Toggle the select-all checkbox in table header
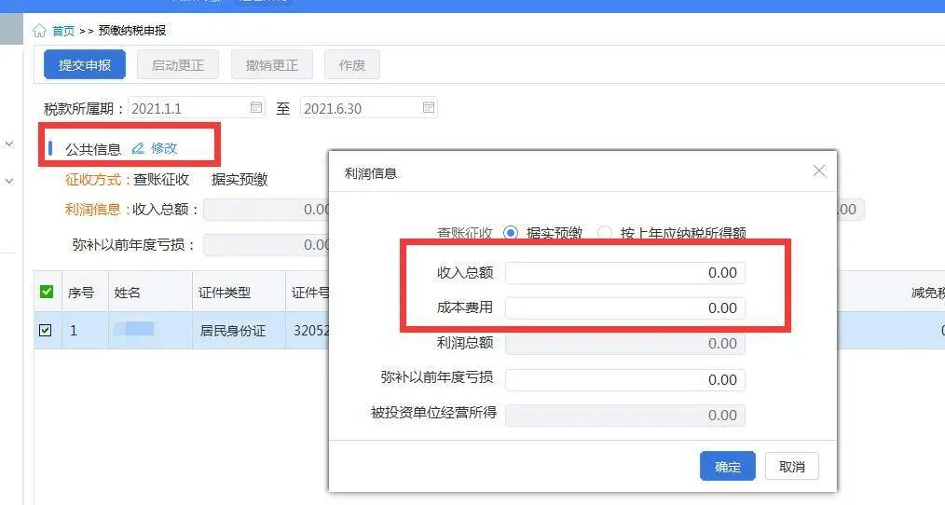 46,292
